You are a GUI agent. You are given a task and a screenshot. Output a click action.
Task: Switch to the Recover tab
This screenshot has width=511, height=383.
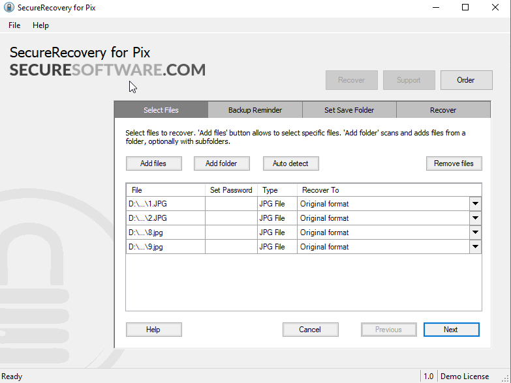point(443,110)
